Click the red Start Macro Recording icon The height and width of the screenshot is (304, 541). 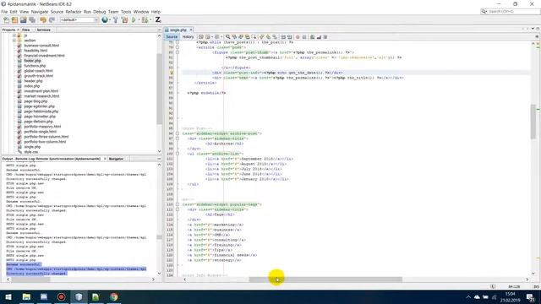(298, 37)
